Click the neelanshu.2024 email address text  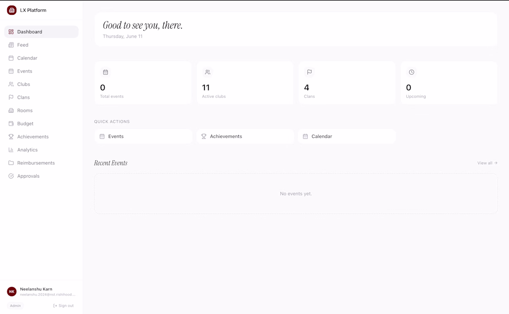(x=47, y=295)
